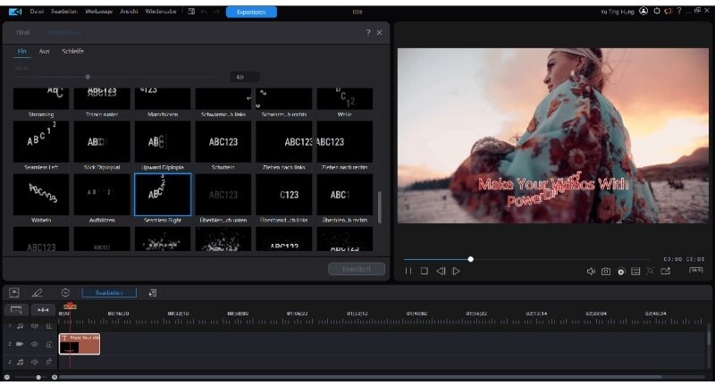Open help question mark in title bar
This screenshot has height=385, width=715.
point(679,11)
